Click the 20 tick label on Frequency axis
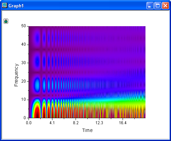The image size is (171, 141). [24, 81]
